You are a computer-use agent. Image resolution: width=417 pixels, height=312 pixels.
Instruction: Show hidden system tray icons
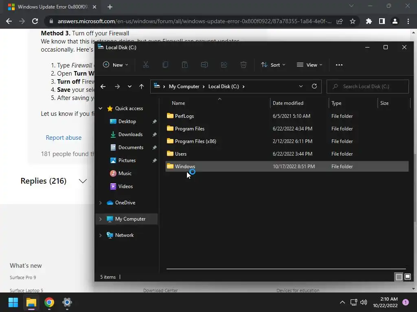tap(342, 302)
